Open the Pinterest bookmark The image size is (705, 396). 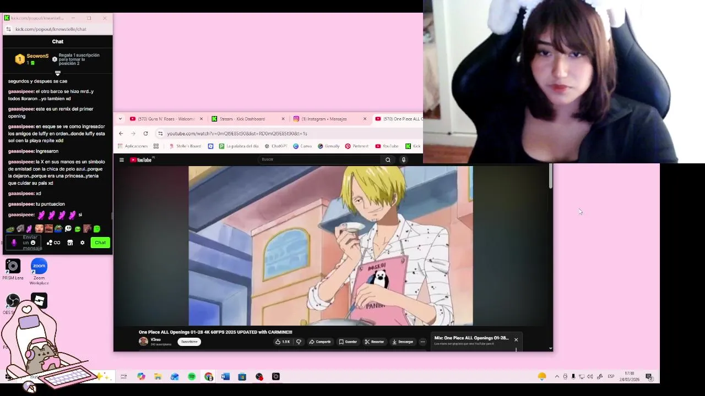(356, 146)
